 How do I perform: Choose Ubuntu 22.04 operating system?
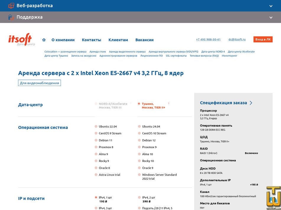pyautogui.click(x=96, y=126)
